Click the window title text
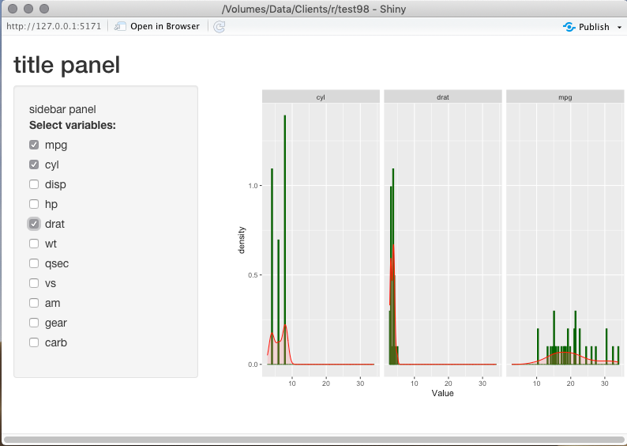 tap(314, 9)
